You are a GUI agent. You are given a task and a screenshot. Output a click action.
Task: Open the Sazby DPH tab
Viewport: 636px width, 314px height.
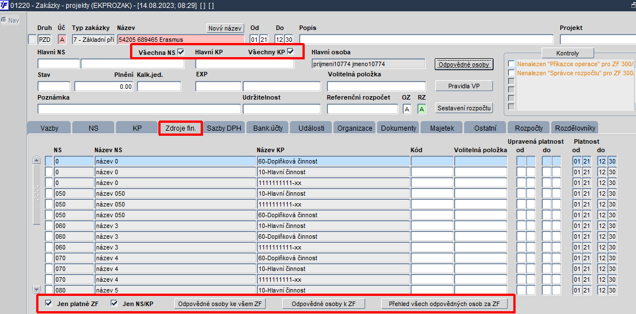[224, 128]
